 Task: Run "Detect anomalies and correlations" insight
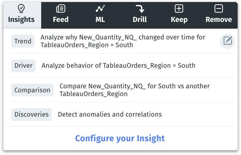110,115
